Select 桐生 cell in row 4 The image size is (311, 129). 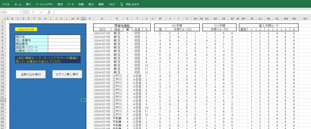[x=117, y=33]
